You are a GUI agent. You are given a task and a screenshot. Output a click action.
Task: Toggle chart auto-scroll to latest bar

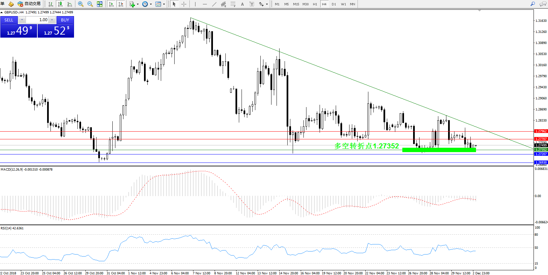tap(111, 4)
